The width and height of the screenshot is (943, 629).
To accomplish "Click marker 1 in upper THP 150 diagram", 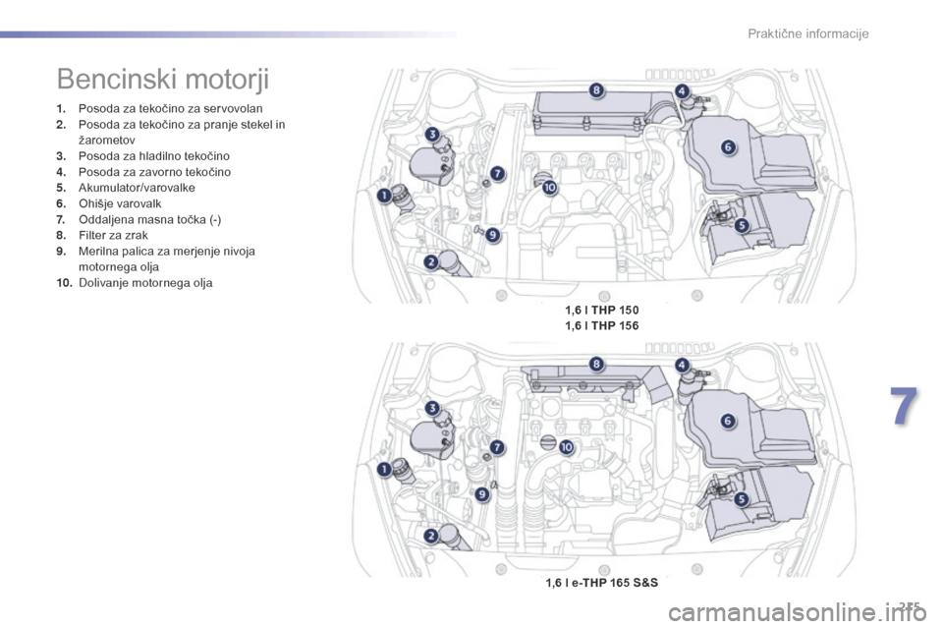I will click(x=384, y=195).
